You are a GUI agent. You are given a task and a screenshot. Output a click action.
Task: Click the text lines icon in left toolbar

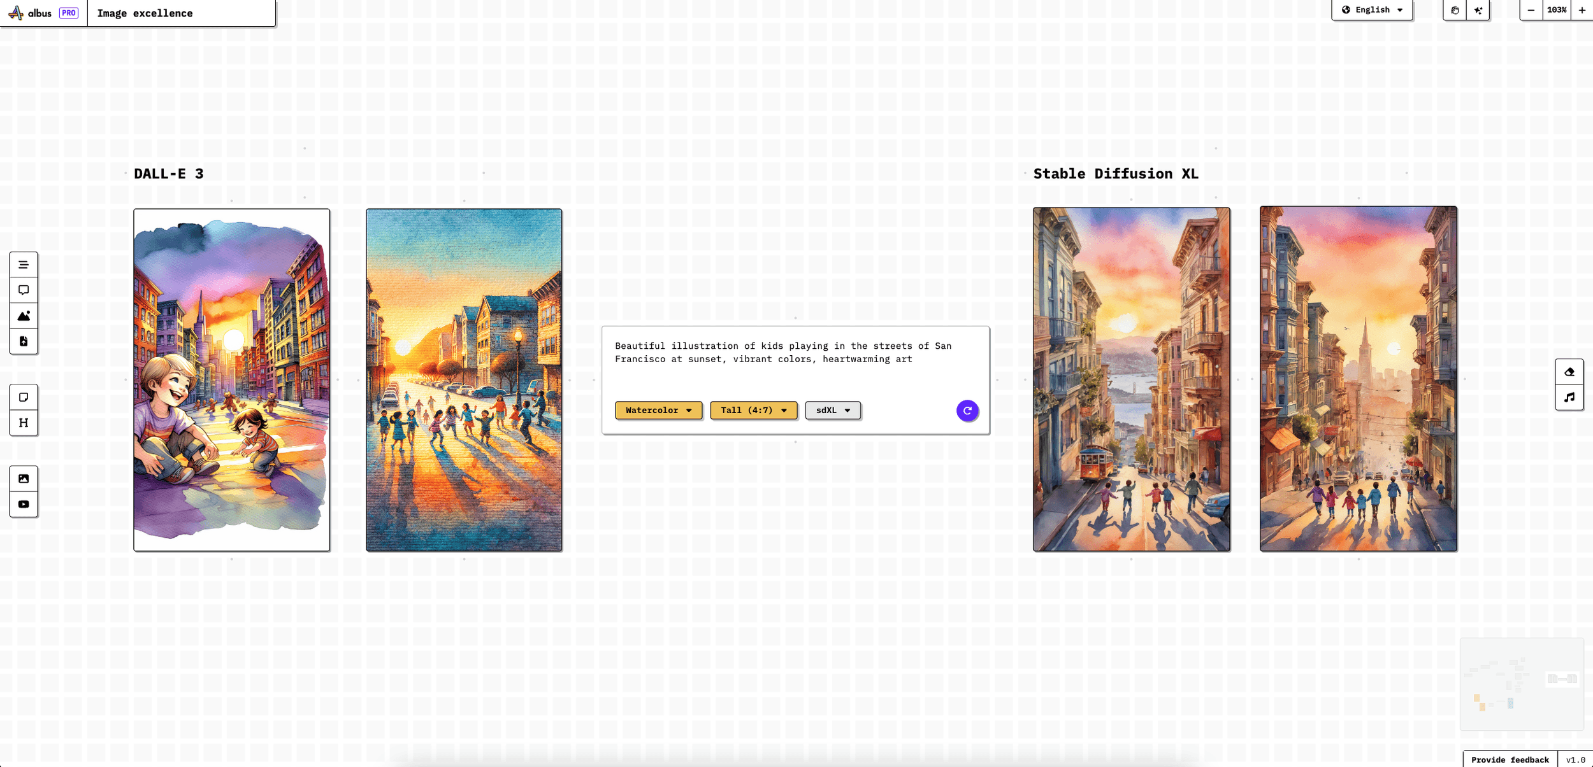coord(24,265)
